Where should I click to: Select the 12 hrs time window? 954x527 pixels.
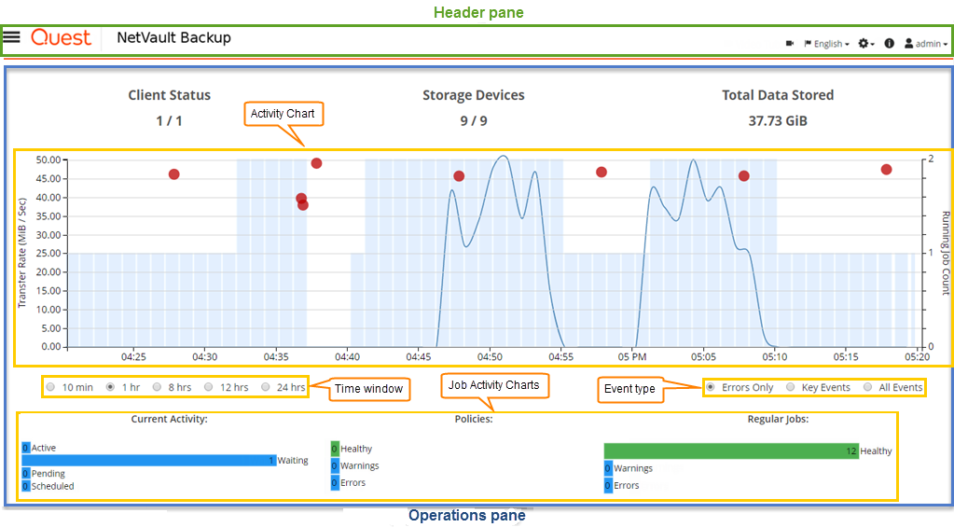(209, 387)
